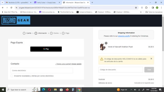The image size is (164, 92).
Task: Open the Checkout - 4303Styl bookmark
Action: pyautogui.click(x=122, y=12)
